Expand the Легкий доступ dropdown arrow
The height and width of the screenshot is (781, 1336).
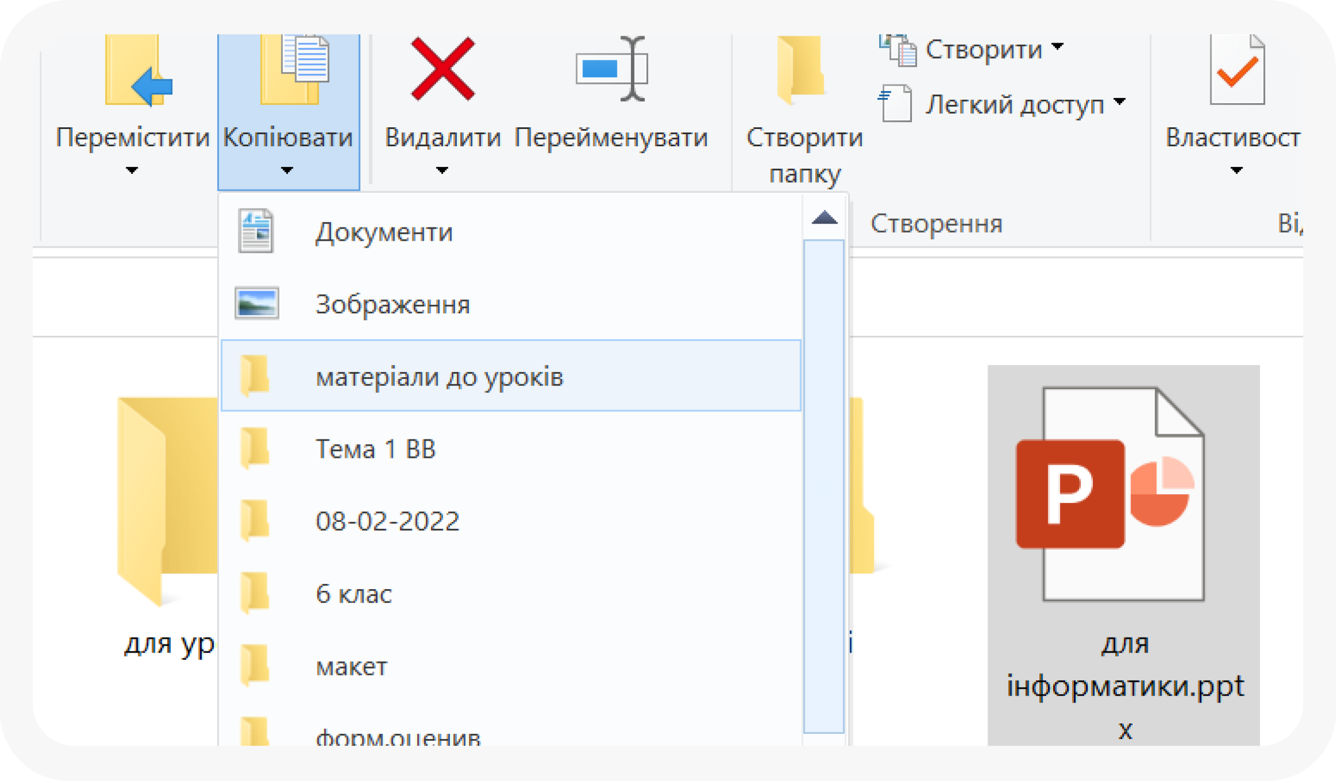point(1119,102)
